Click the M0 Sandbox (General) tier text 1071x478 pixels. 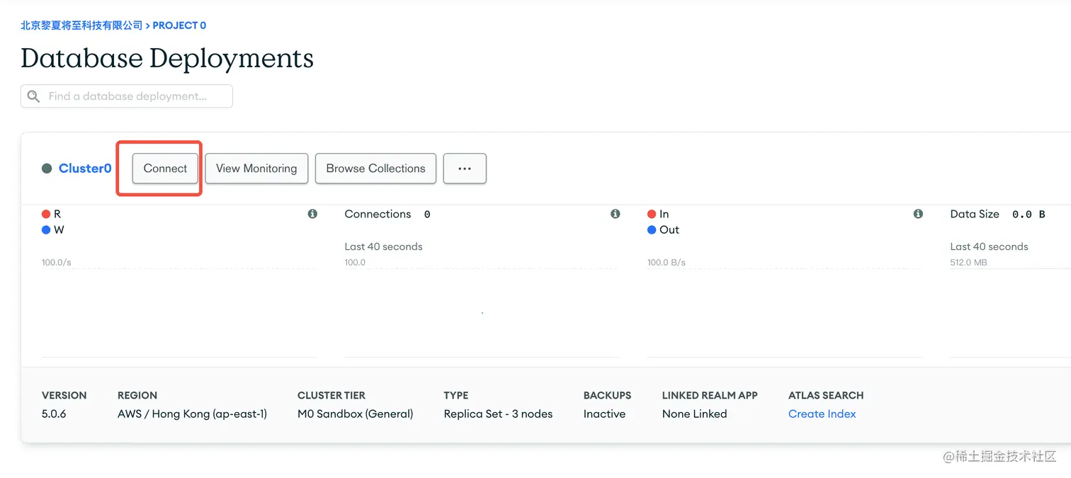[x=355, y=414]
